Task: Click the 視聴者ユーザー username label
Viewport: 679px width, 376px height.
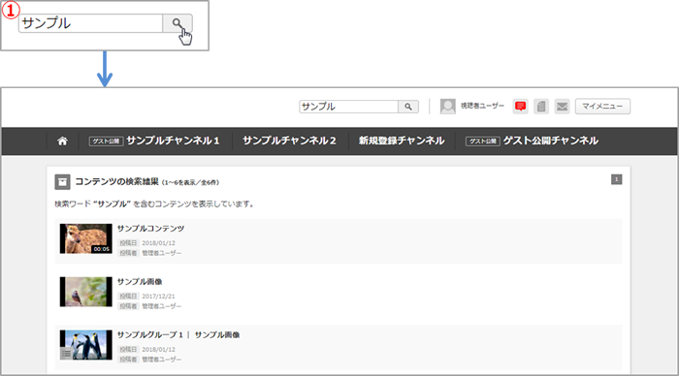Action: pyautogui.click(x=482, y=106)
